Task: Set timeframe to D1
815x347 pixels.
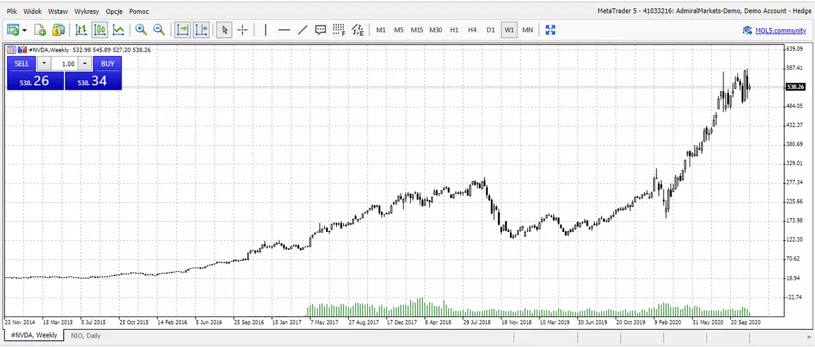Action: (x=490, y=30)
